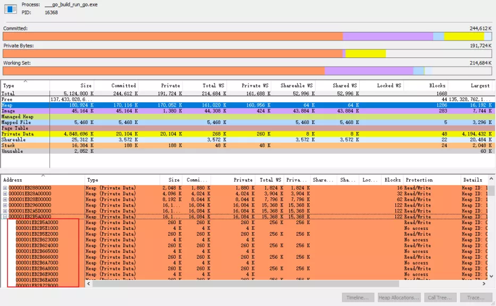Expand address row 000001EB28800000
496x306 pixels.
5,188
